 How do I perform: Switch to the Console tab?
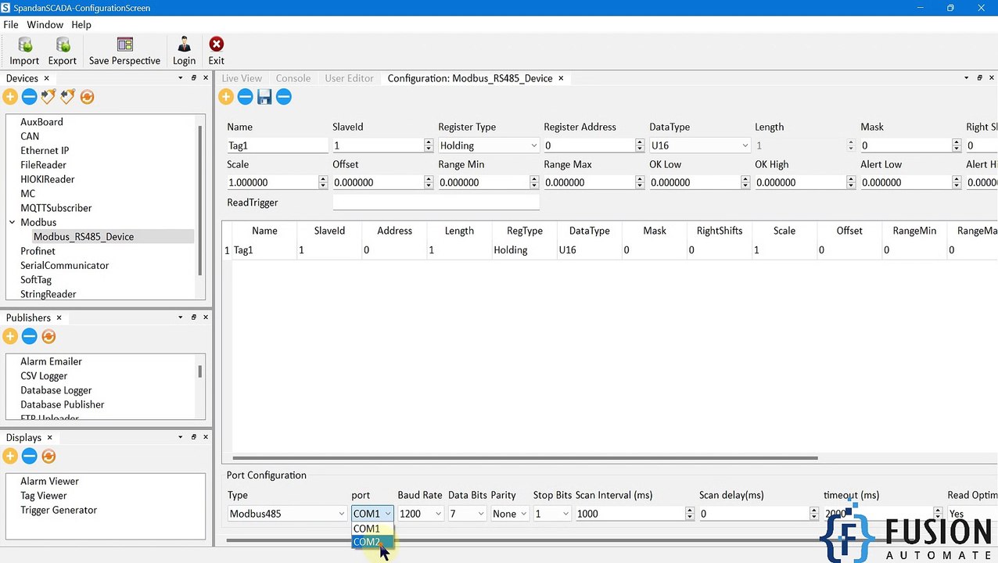coord(293,78)
